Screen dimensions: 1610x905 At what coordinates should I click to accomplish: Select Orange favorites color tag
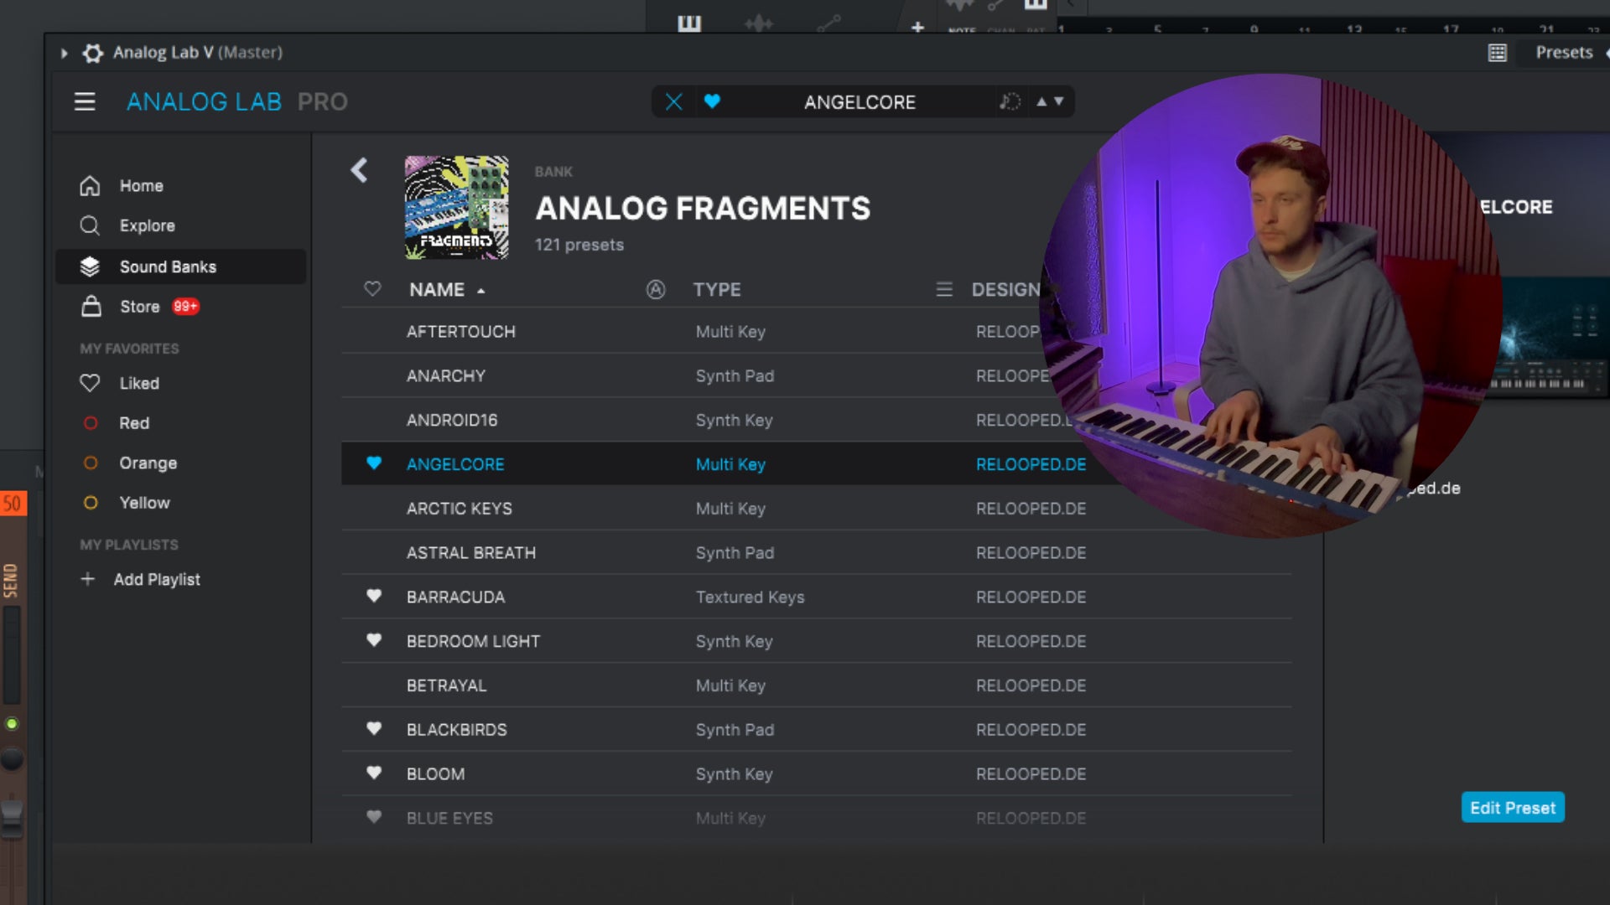click(x=148, y=463)
